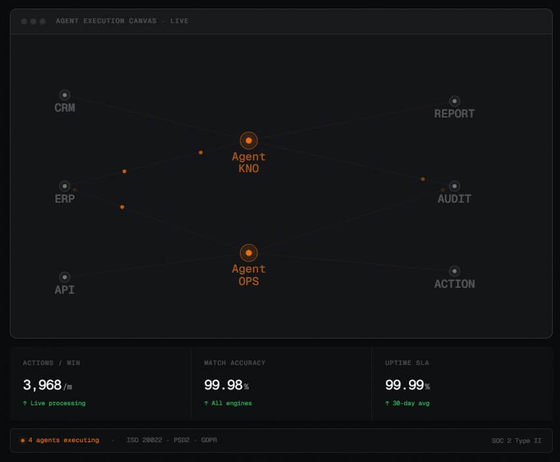Screen dimensions: 560x462
Task: Click the All engines status text
Action: click(232, 403)
